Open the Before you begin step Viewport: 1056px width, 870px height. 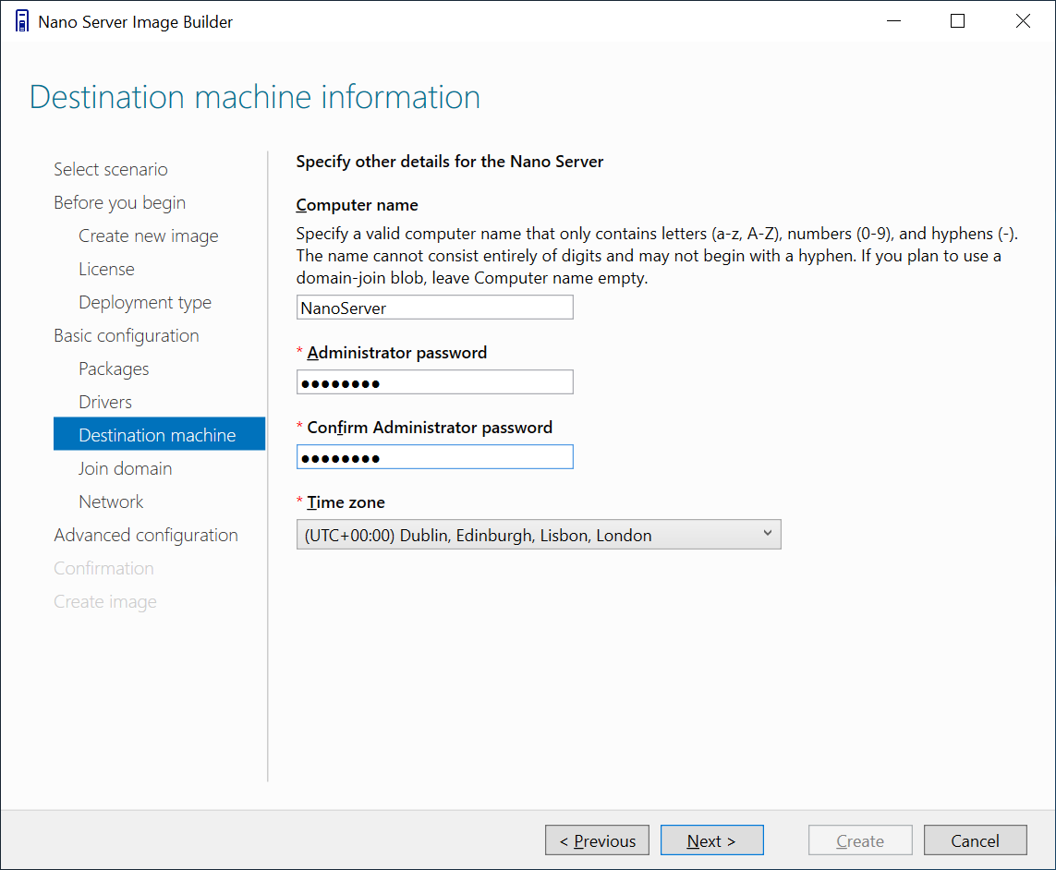(x=119, y=202)
